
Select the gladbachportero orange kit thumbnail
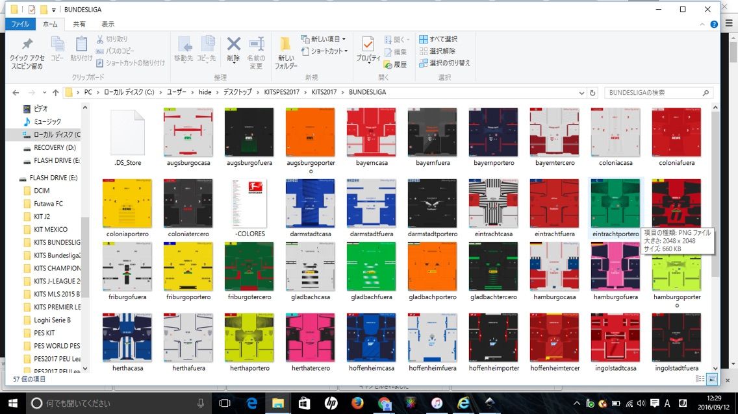click(432, 267)
